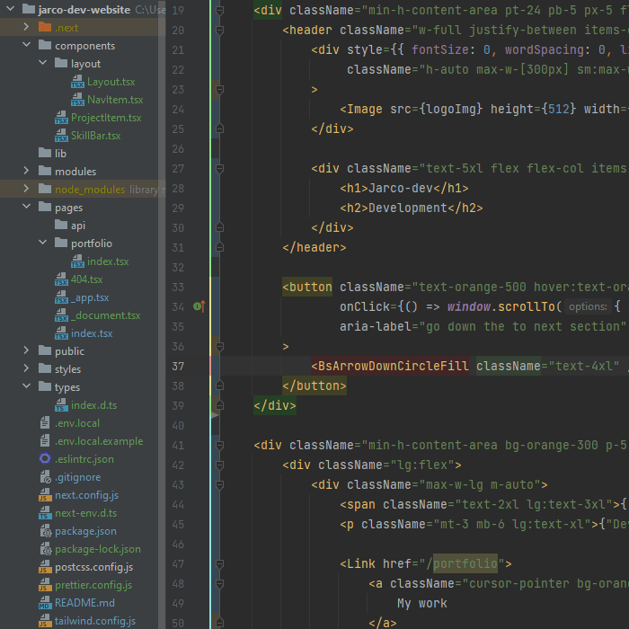The width and height of the screenshot is (629, 629).
Task: Open package-lock.json file icon
Action: click(46, 549)
